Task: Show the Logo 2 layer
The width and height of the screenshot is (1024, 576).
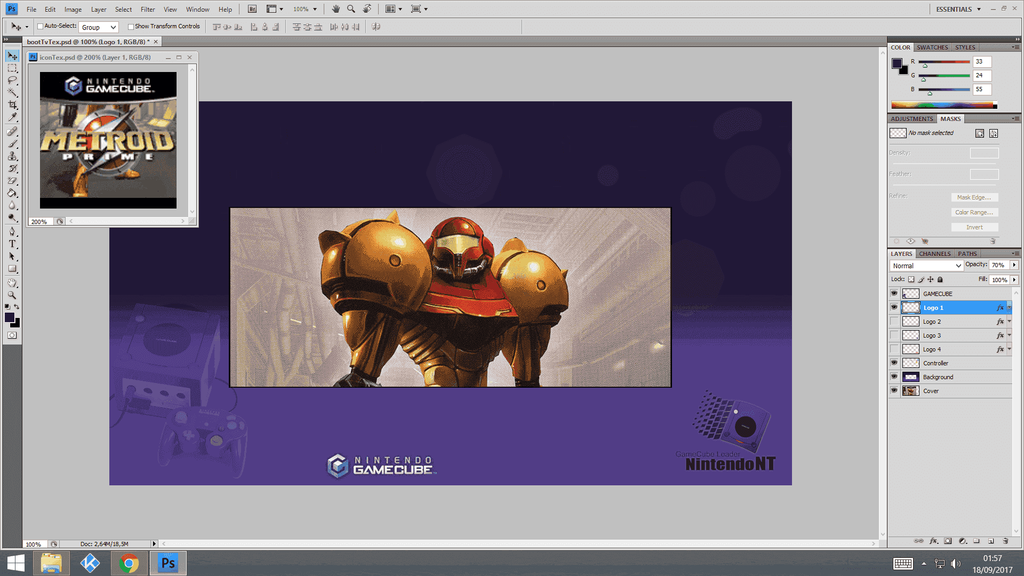Action: (x=894, y=321)
